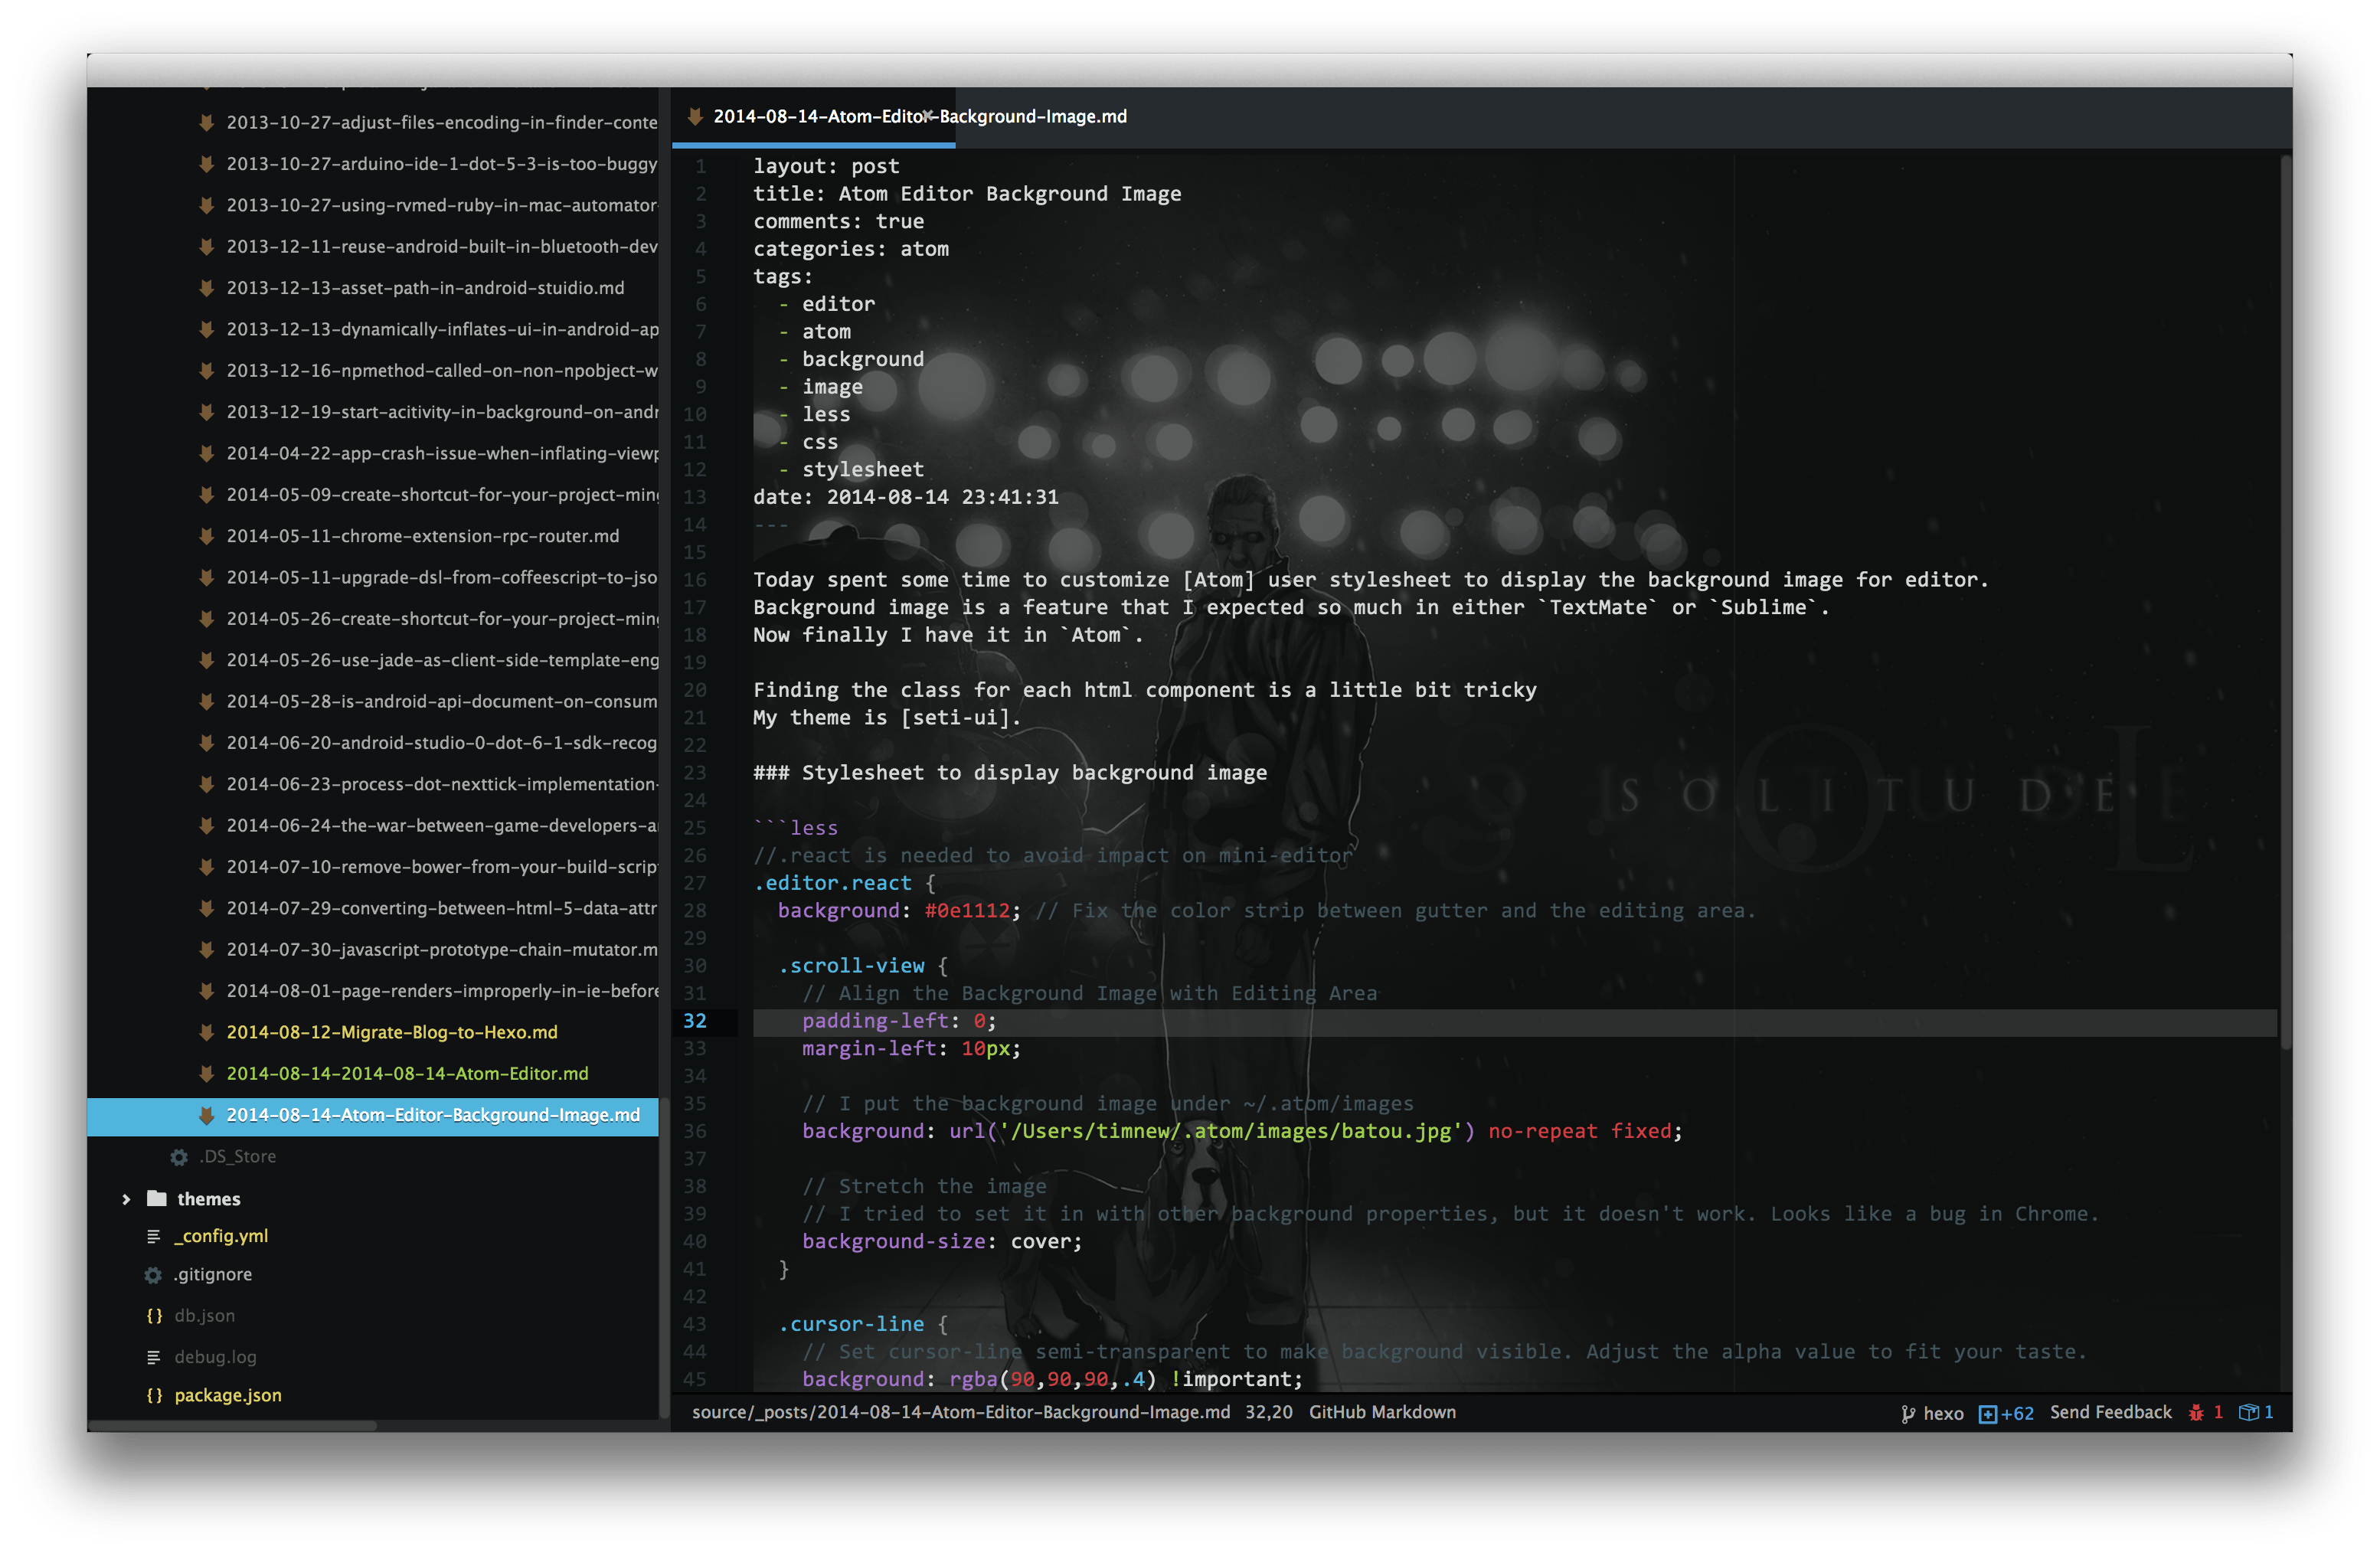Click the markdown icon on the editor tab
This screenshot has width=2380, height=1553.
coord(695,116)
